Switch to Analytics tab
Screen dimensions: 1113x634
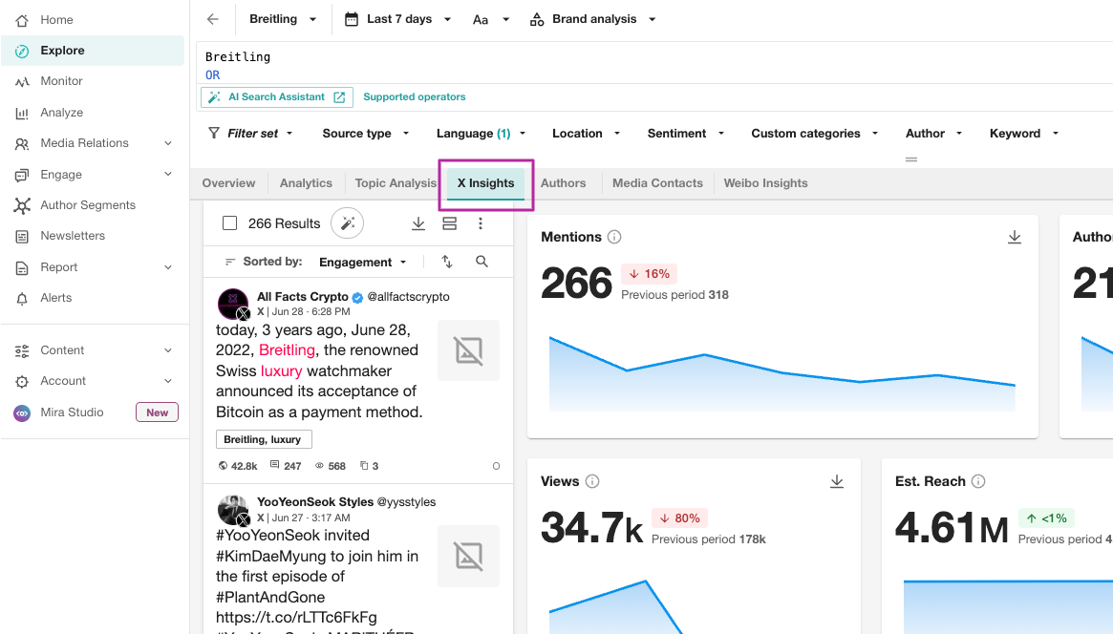pos(306,183)
